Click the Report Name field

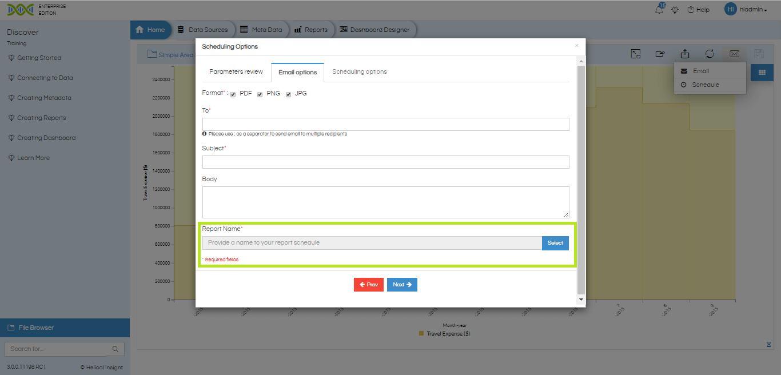pyautogui.click(x=372, y=243)
